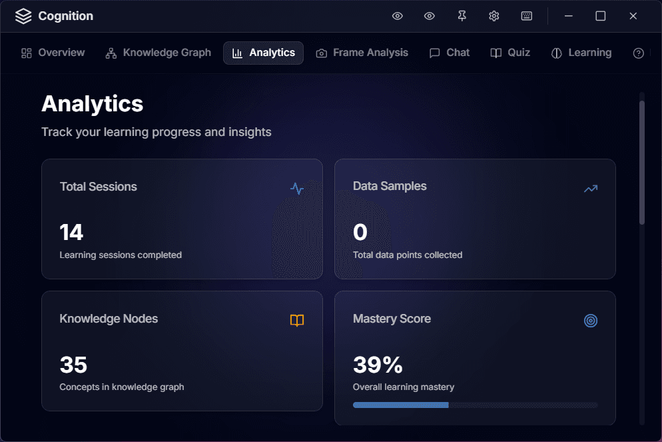Click the keyboard shortcuts icon
Screen dimensions: 662x442
tap(527, 16)
